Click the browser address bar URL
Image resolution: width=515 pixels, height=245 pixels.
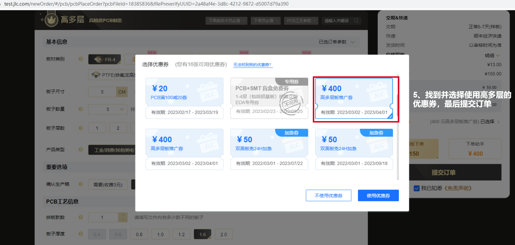[146, 4]
